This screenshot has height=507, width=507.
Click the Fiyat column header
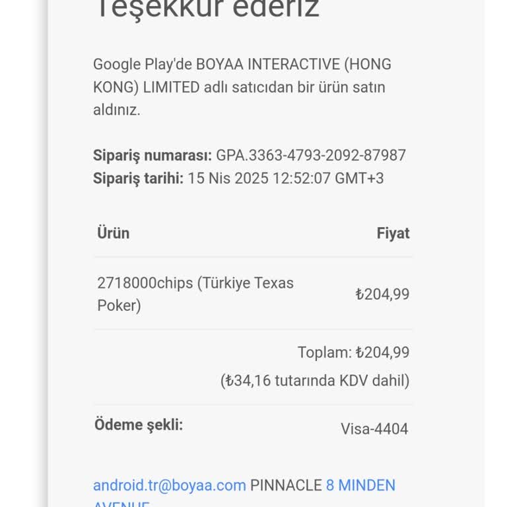tap(393, 233)
